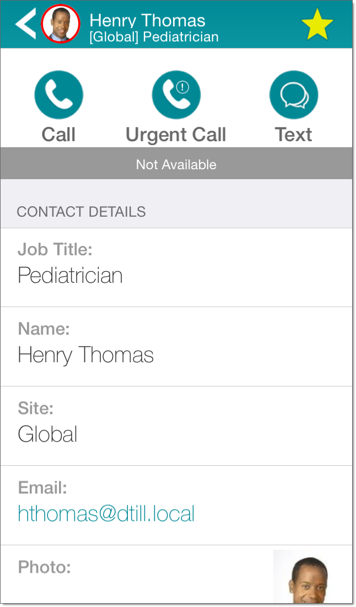
Task: Select the Job Title field label
Action: click(x=55, y=250)
